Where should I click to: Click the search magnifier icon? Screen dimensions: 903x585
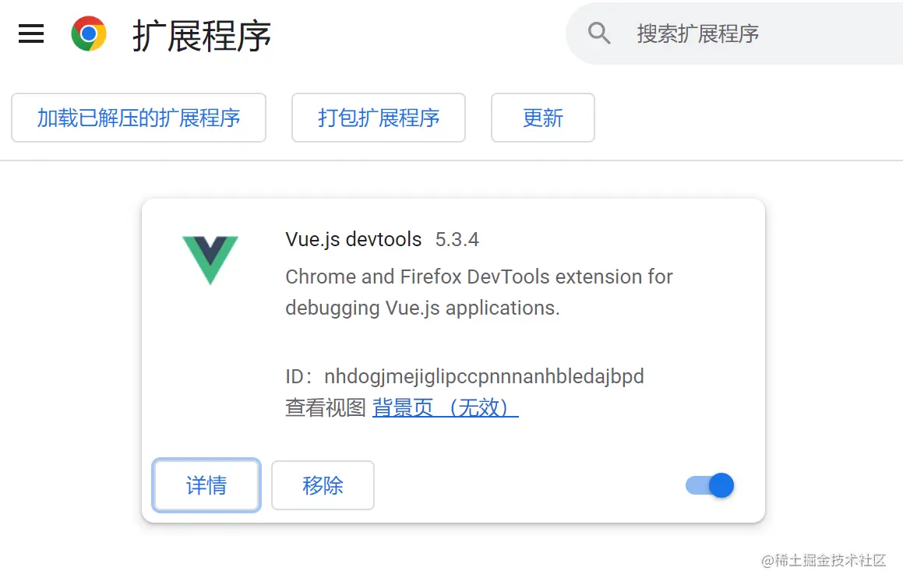coord(598,33)
